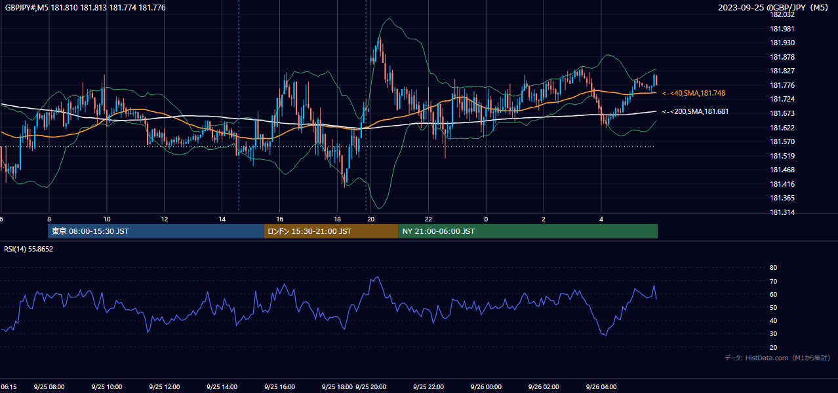Viewport: 838px width, 393px height.
Task: Click the 9/25 08:00 bottom time label
Action: [x=49, y=387]
